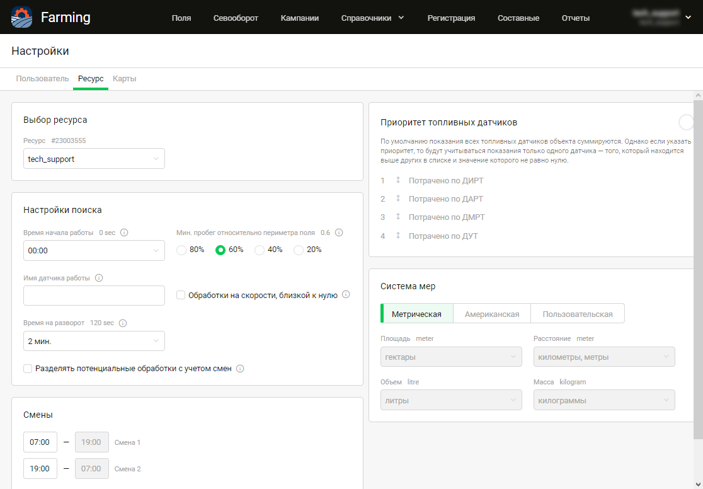Screen dimensions: 703x489
Task: Click the Потрачено по ДИРТ sensor row
Action: pos(446,181)
